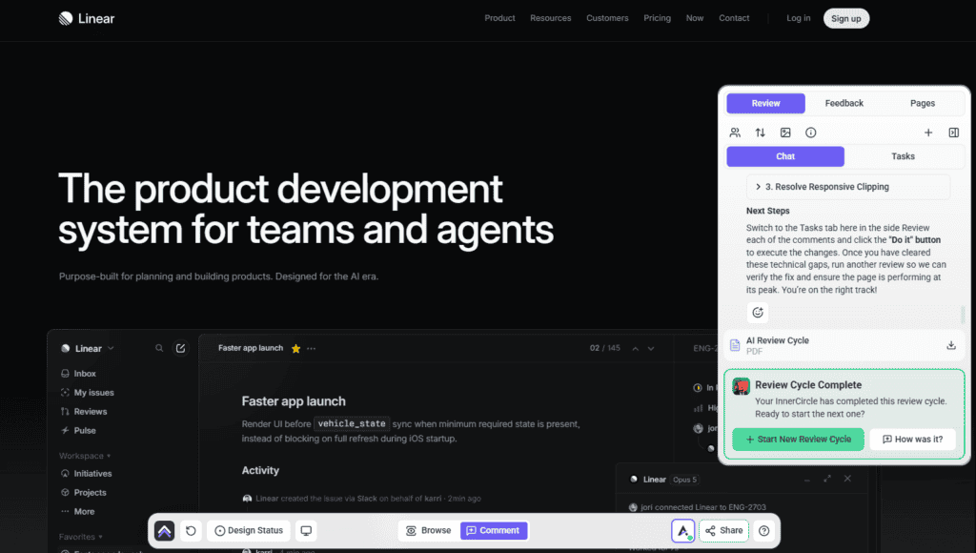Open My issues in the sidebar

88,392
